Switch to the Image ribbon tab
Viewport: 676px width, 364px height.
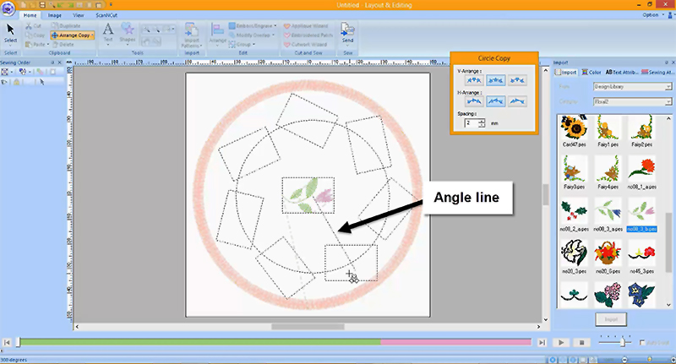pos(56,15)
